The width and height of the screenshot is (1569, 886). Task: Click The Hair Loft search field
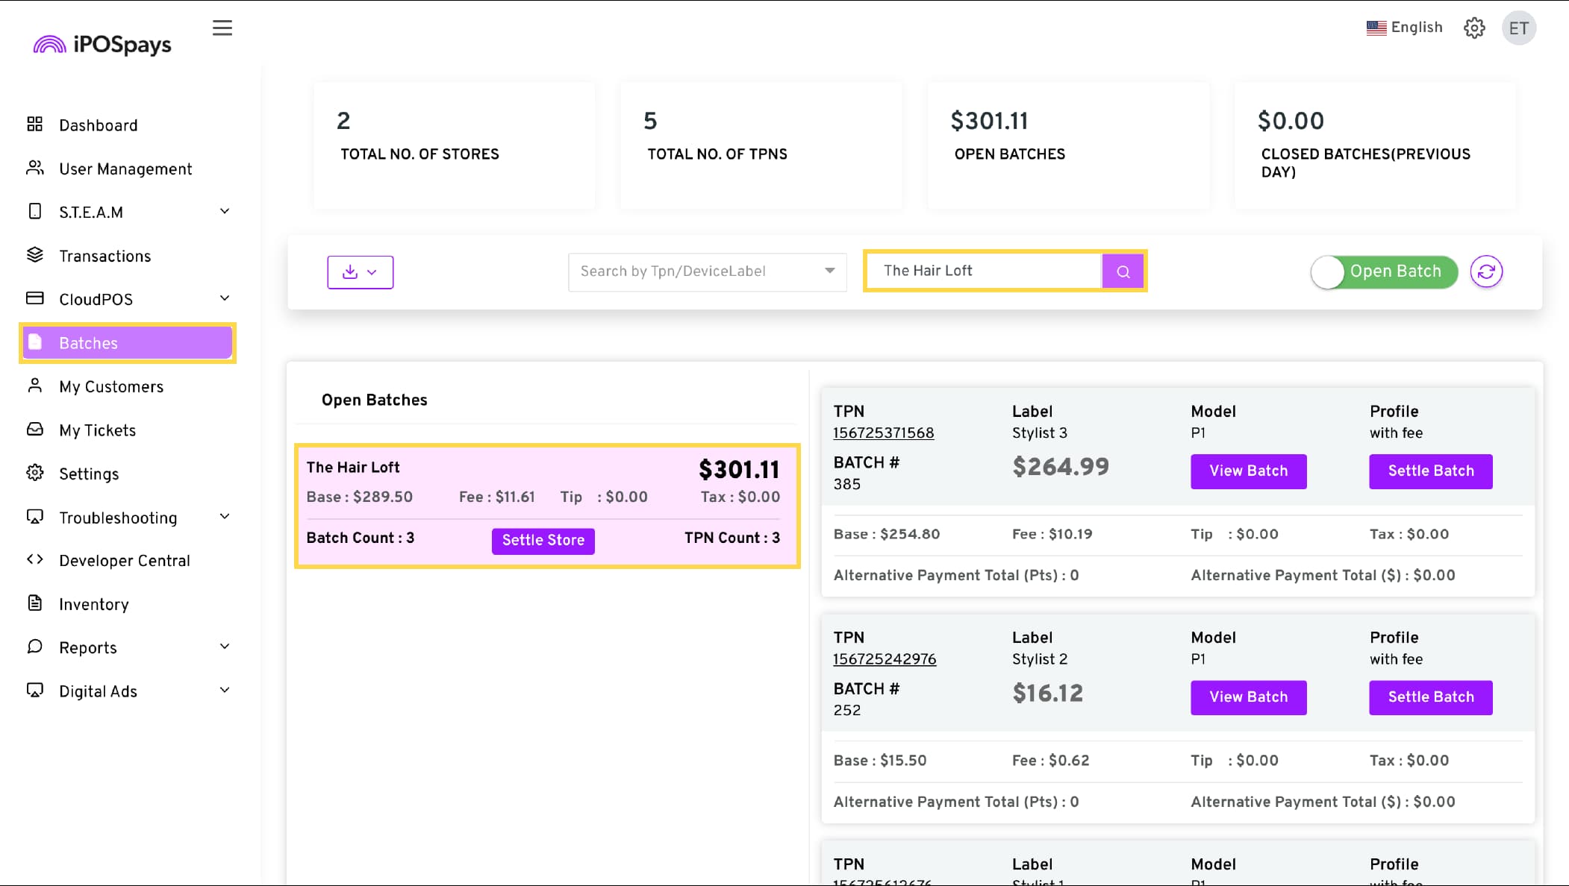pyautogui.click(x=982, y=271)
